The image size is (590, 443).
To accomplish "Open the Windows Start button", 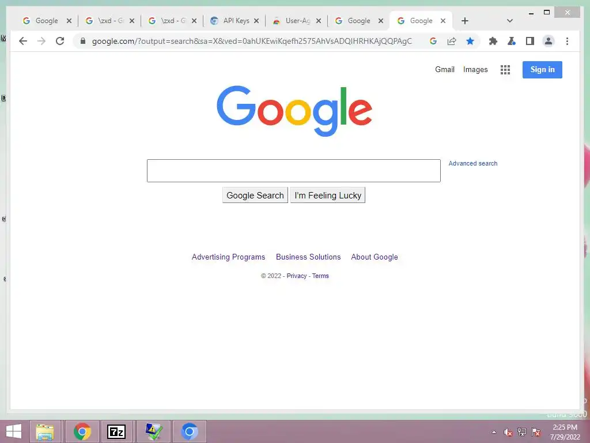I will pos(14,431).
